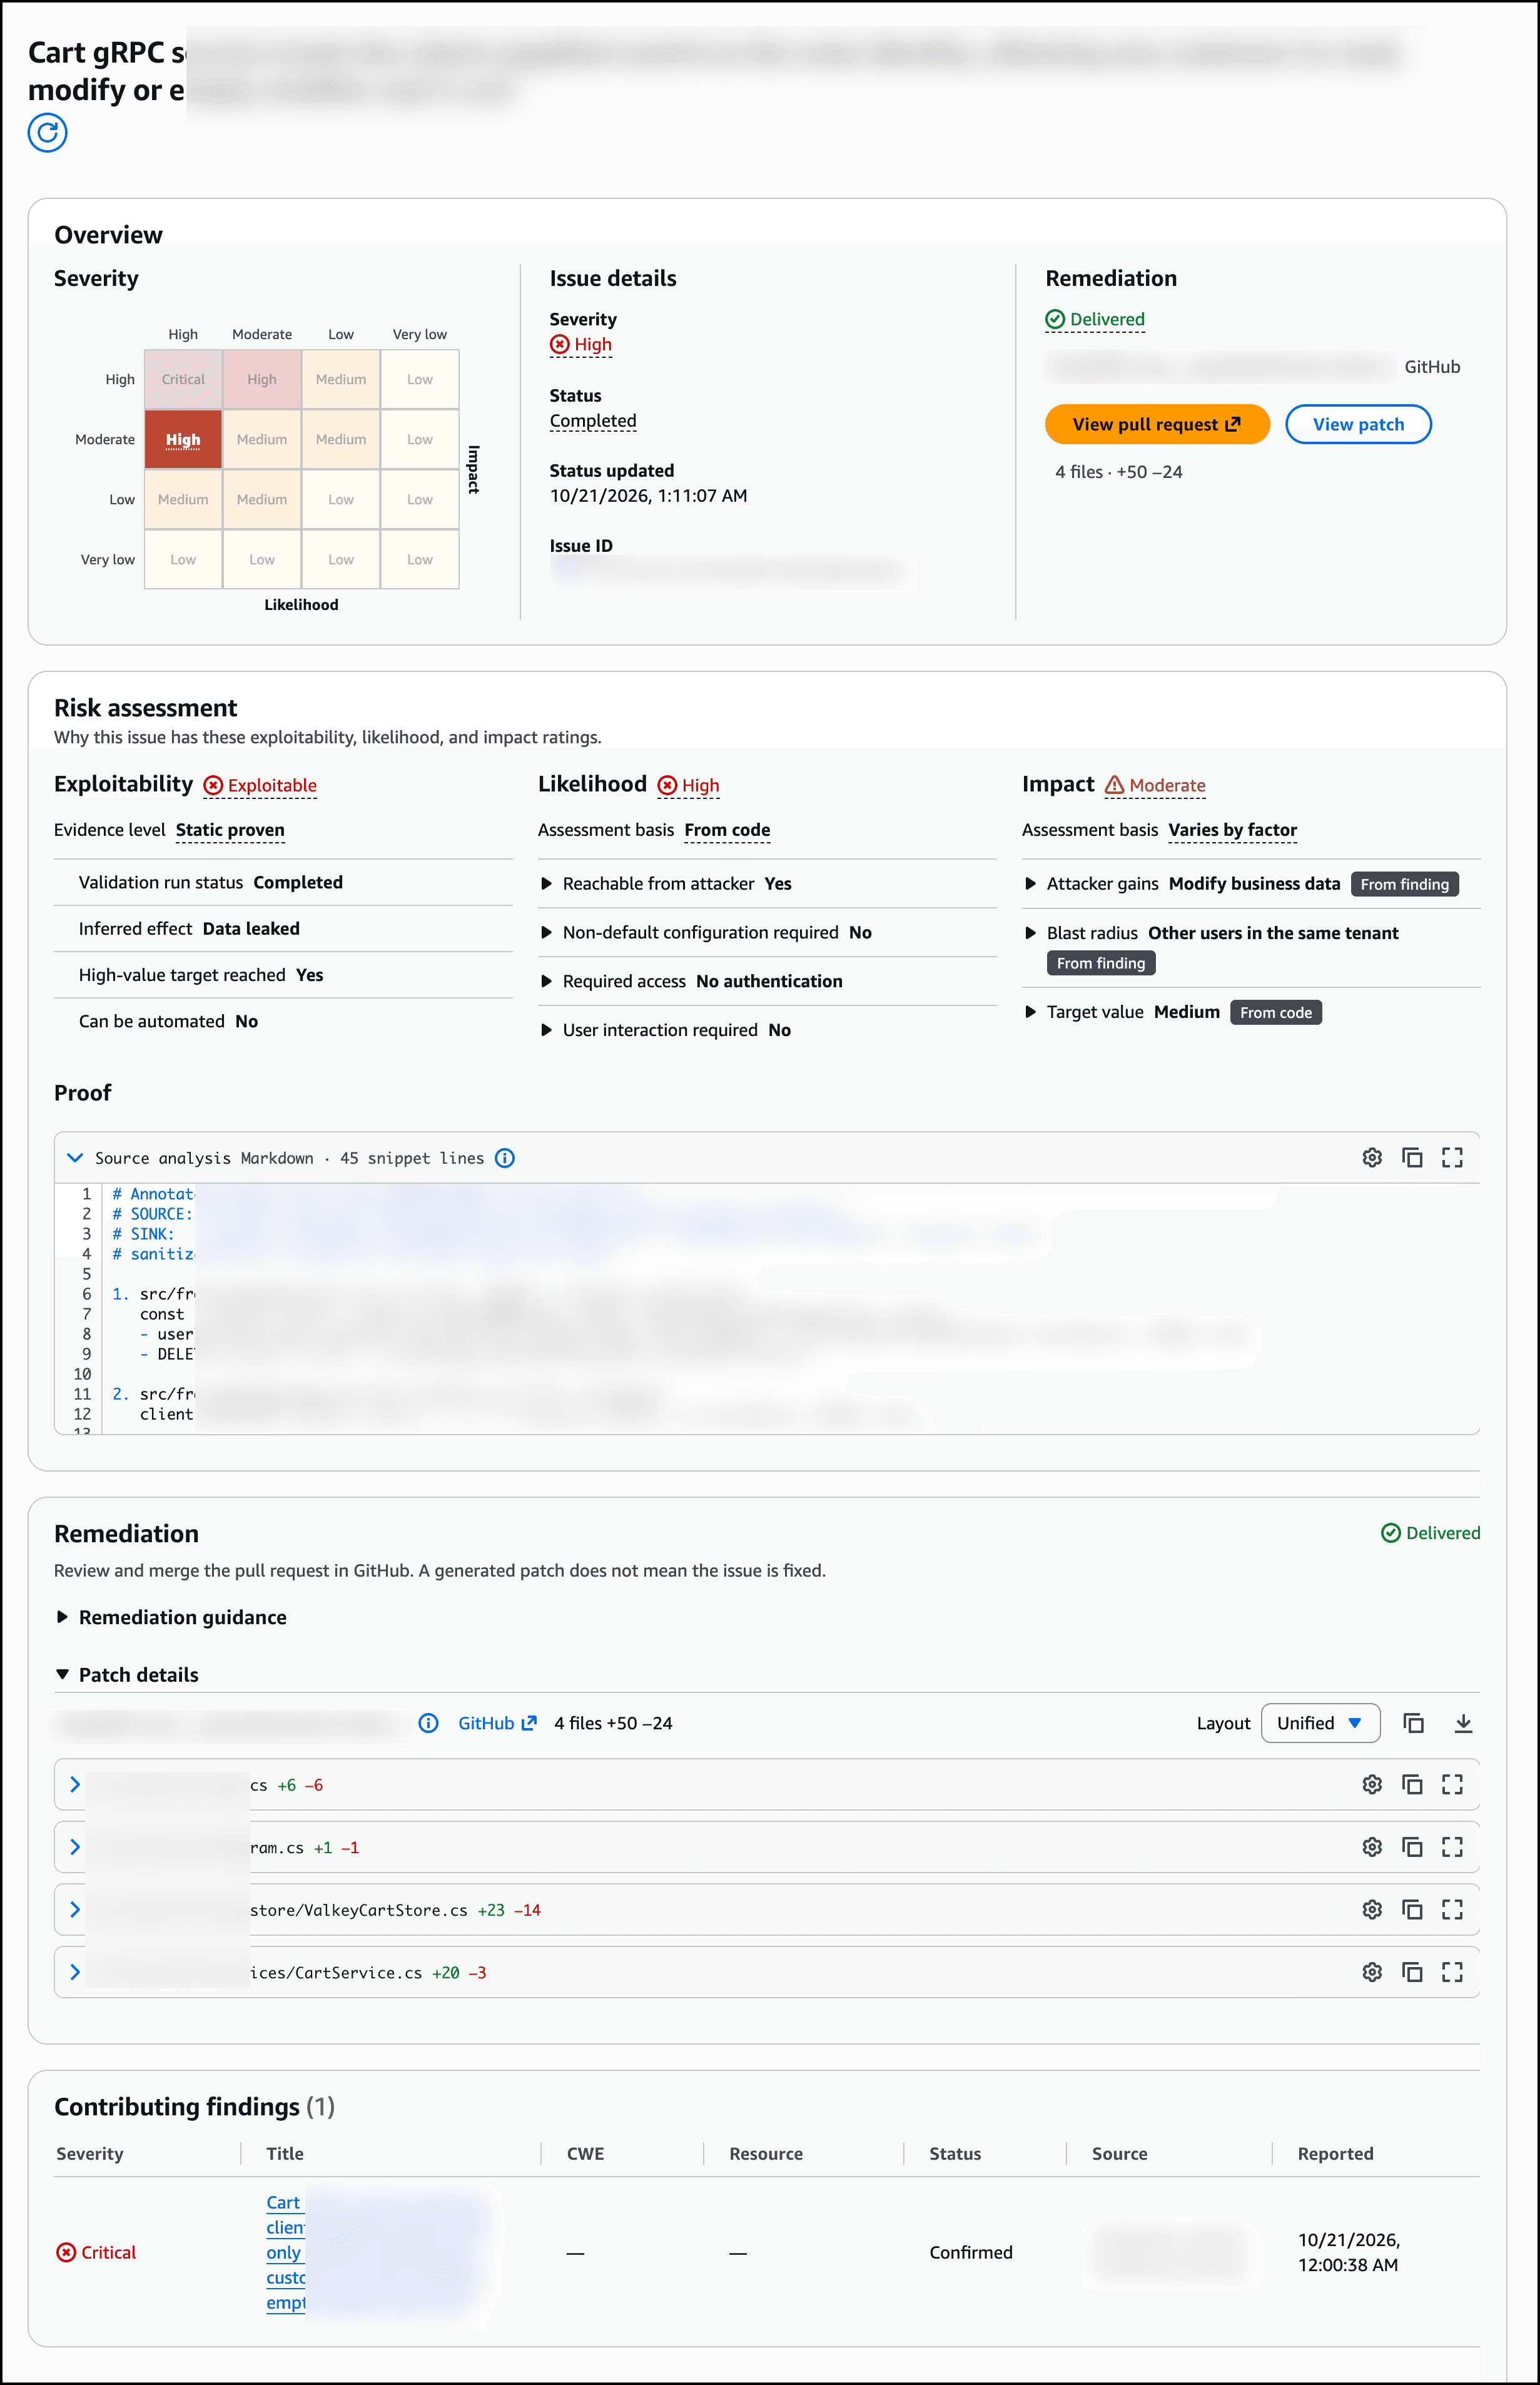Fullscreen the ram.cs +1 −1 diff
The height and width of the screenshot is (2385, 1540).
1452,1847
